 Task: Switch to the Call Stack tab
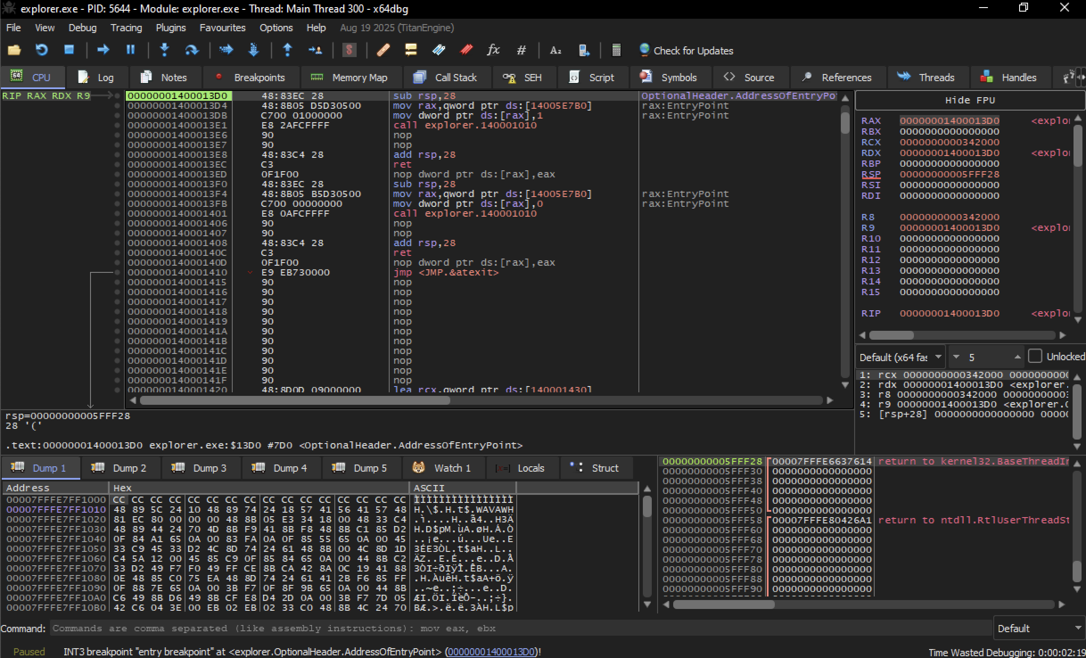[447, 78]
